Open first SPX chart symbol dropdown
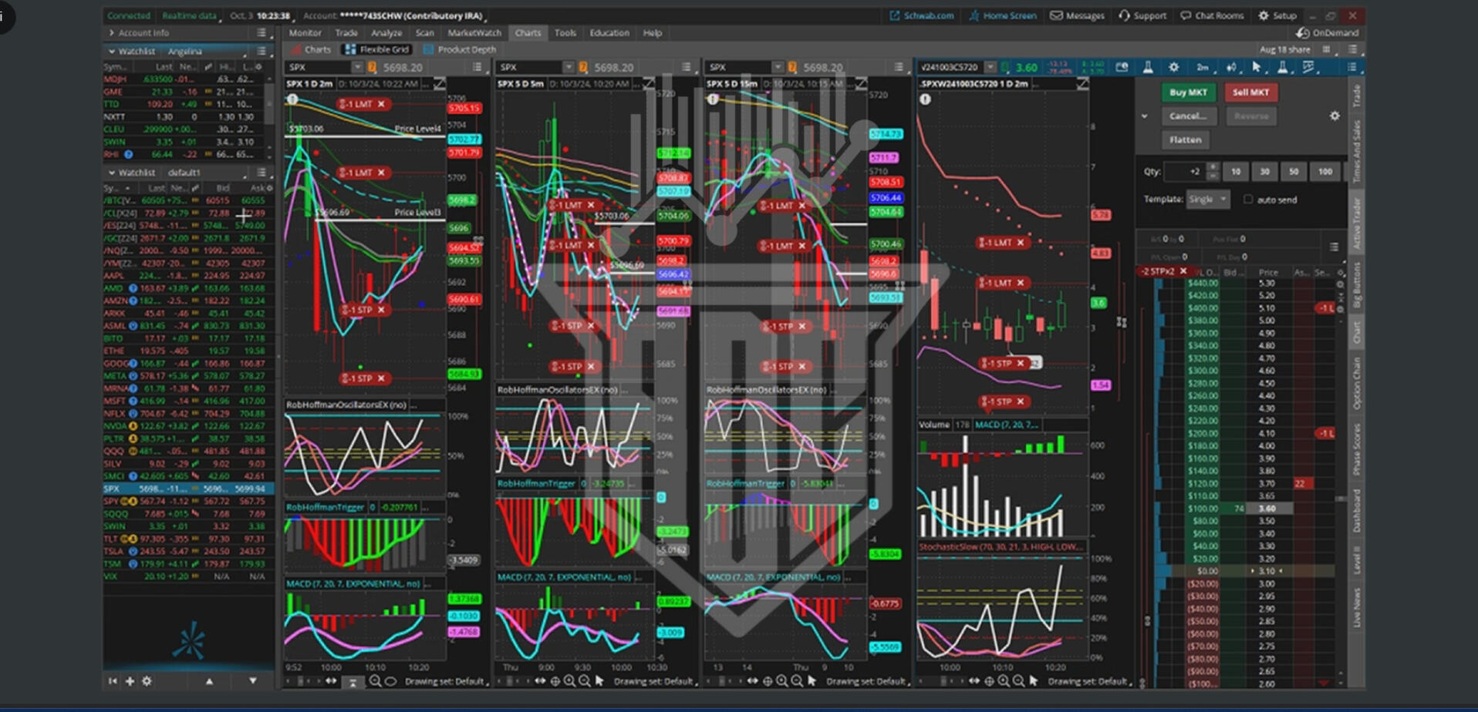 356,67
